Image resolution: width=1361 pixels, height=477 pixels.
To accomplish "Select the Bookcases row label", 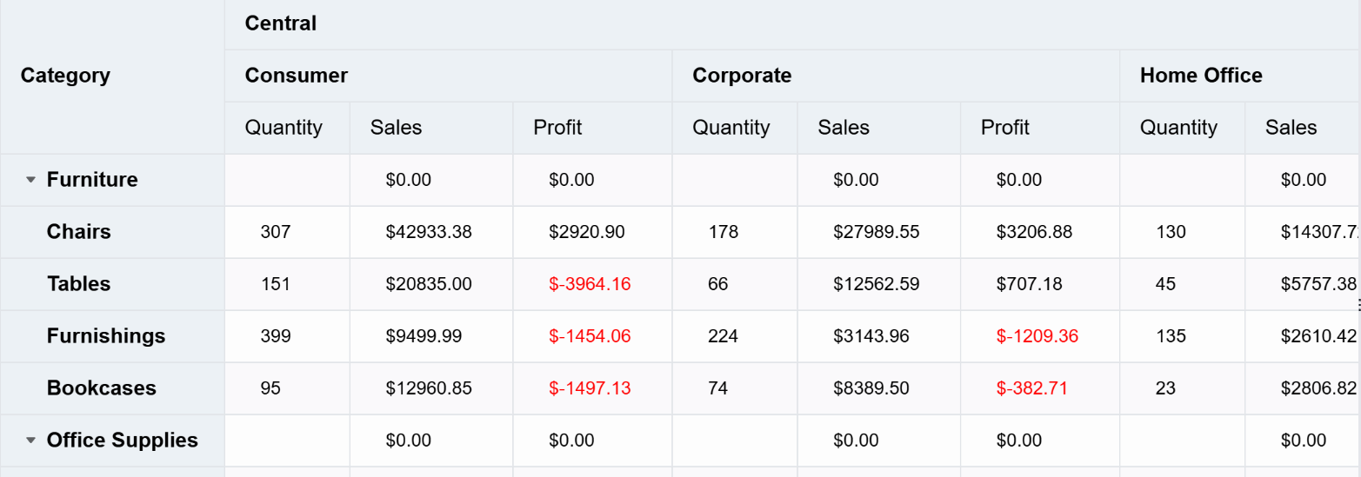I will coord(102,388).
